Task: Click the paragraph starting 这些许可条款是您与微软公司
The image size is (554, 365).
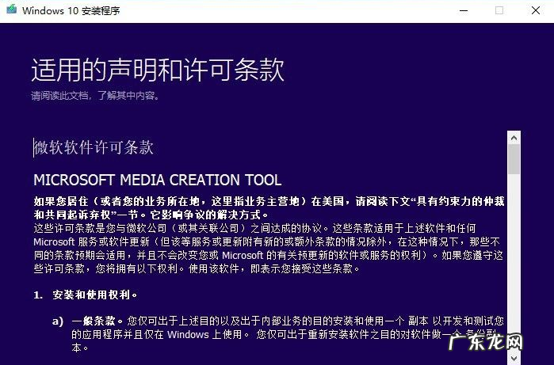Action: pos(269,248)
